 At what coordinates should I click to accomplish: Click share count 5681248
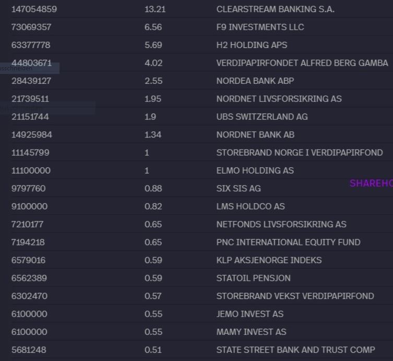point(29,350)
